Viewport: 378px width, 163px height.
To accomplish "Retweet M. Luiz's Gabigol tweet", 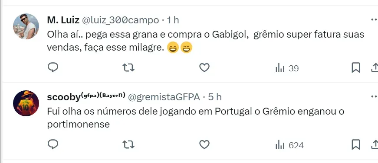I will coord(128,68).
